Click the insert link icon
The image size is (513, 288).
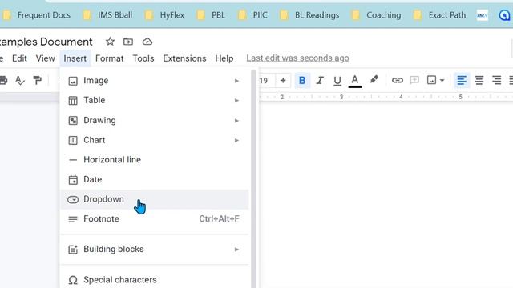tap(398, 80)
